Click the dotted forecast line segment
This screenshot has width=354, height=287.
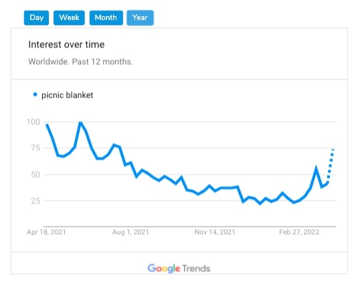tap(331, 166)
